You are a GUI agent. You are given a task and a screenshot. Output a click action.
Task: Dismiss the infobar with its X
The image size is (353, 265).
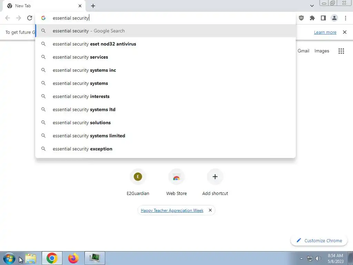pos(344,32)
